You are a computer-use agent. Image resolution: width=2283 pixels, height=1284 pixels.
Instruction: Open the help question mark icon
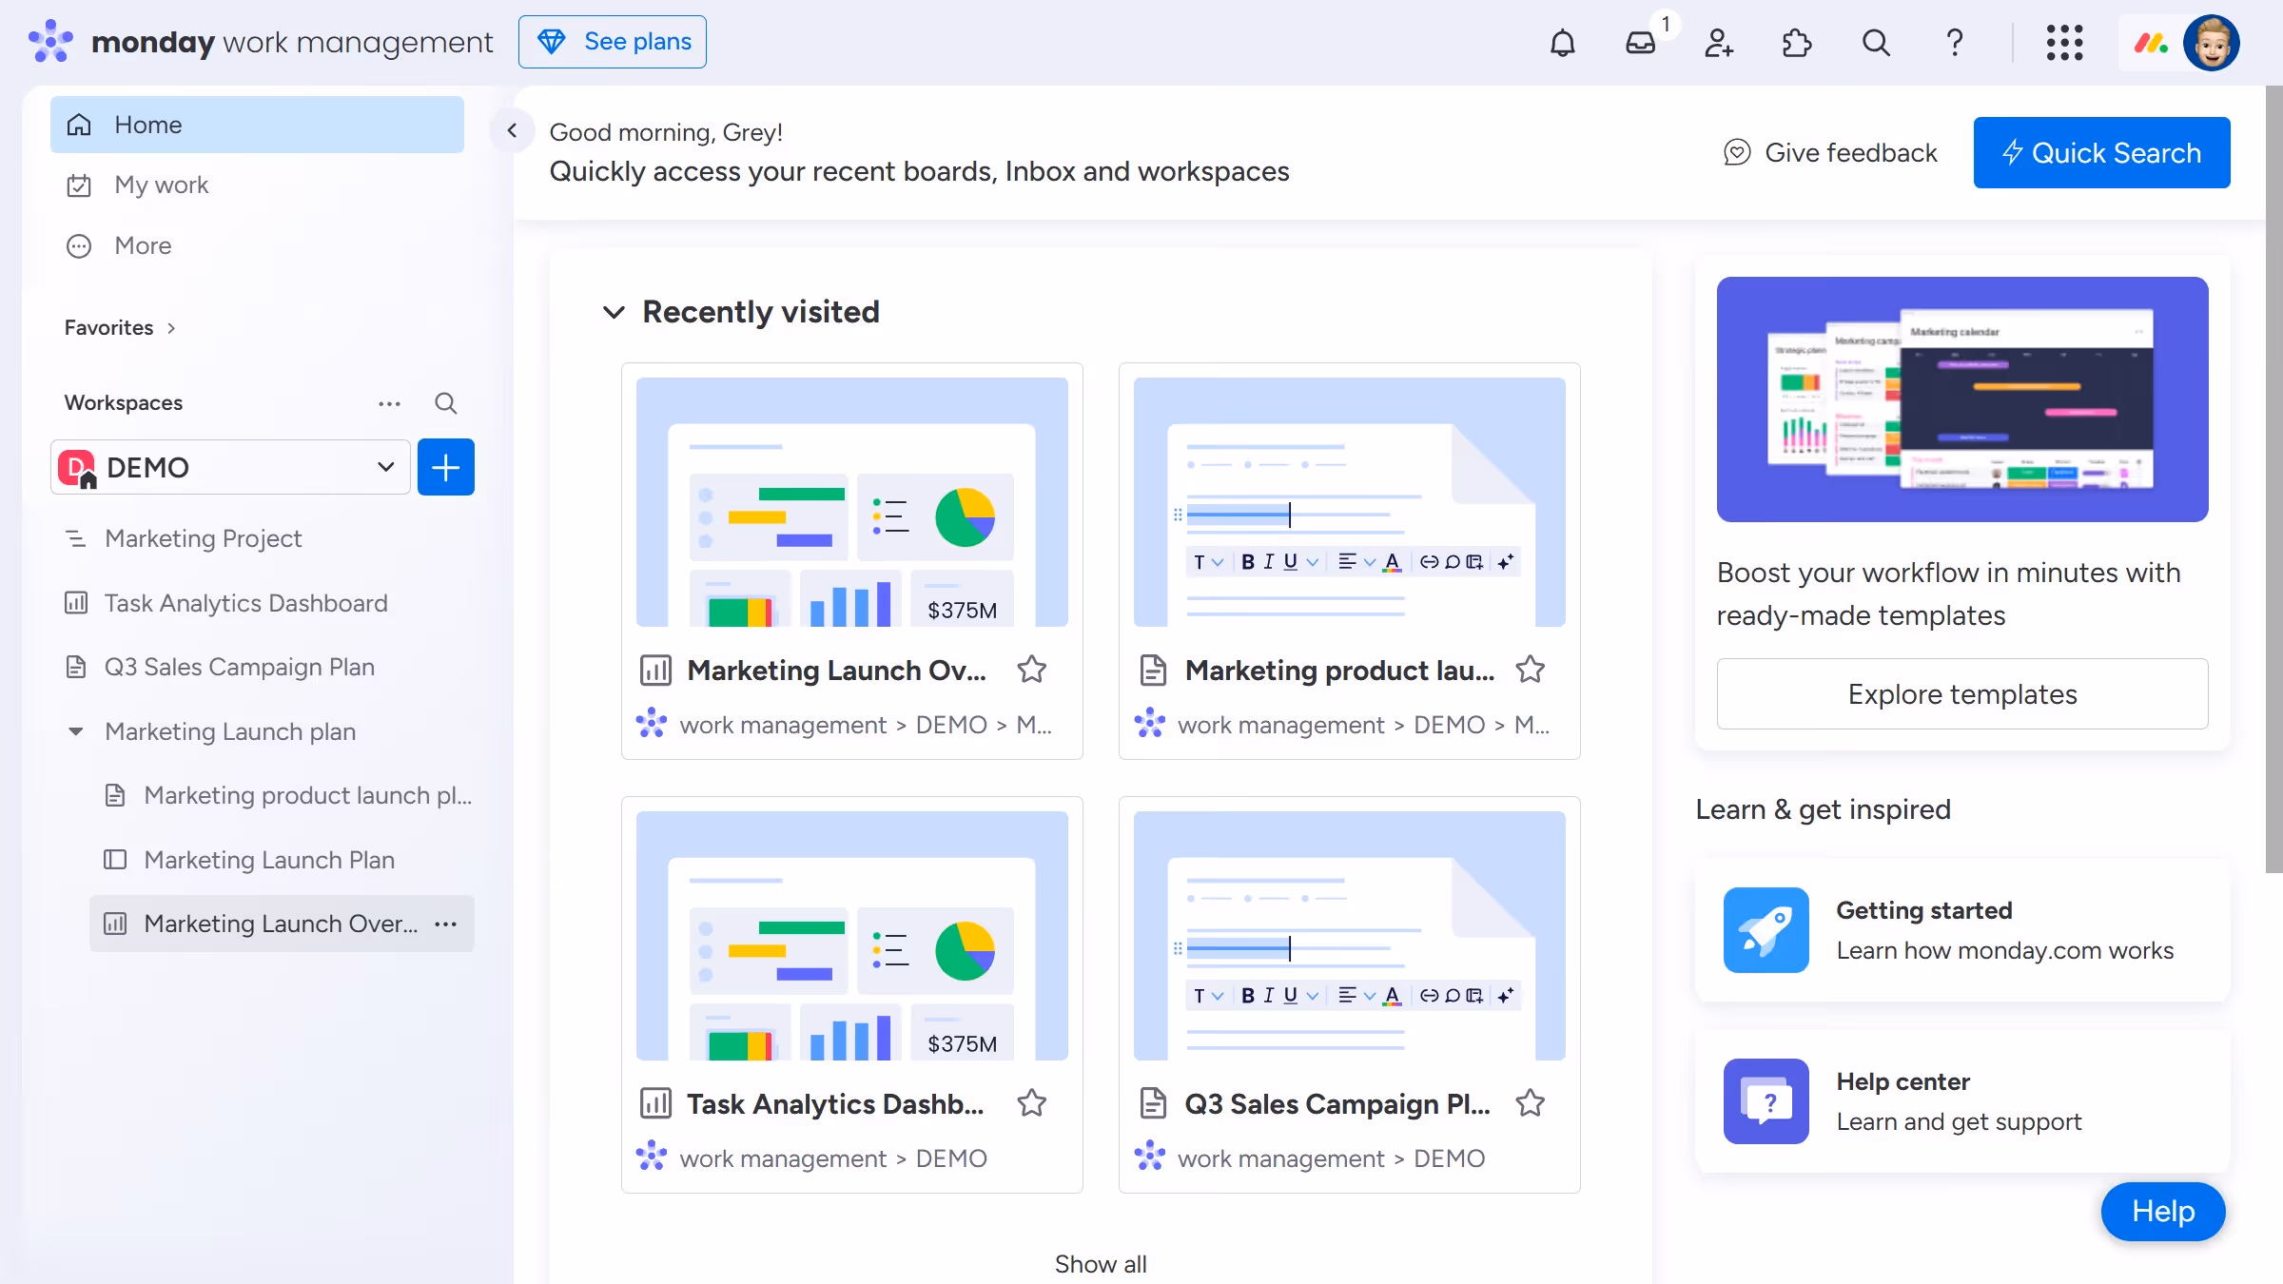pos(1955,43)
